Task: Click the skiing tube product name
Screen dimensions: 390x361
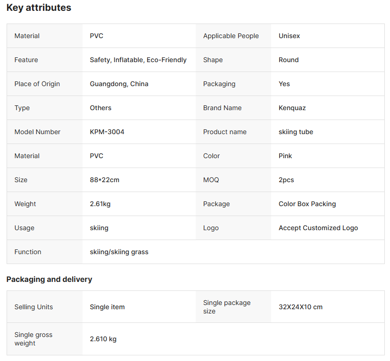Action: point(296,132)
